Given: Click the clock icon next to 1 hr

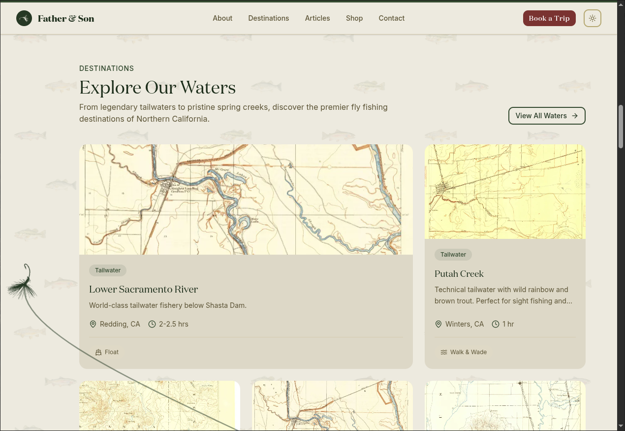Looking at the screenshot, I should click(x=496, y=324).
